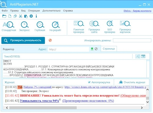Image resolution: width=153 pixels, height=113 pixels.
Task: Open the Вид menu
Action: coord(23,11)
